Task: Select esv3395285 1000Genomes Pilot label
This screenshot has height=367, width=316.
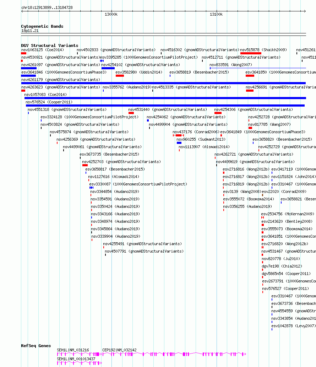Action: point(149,57)
